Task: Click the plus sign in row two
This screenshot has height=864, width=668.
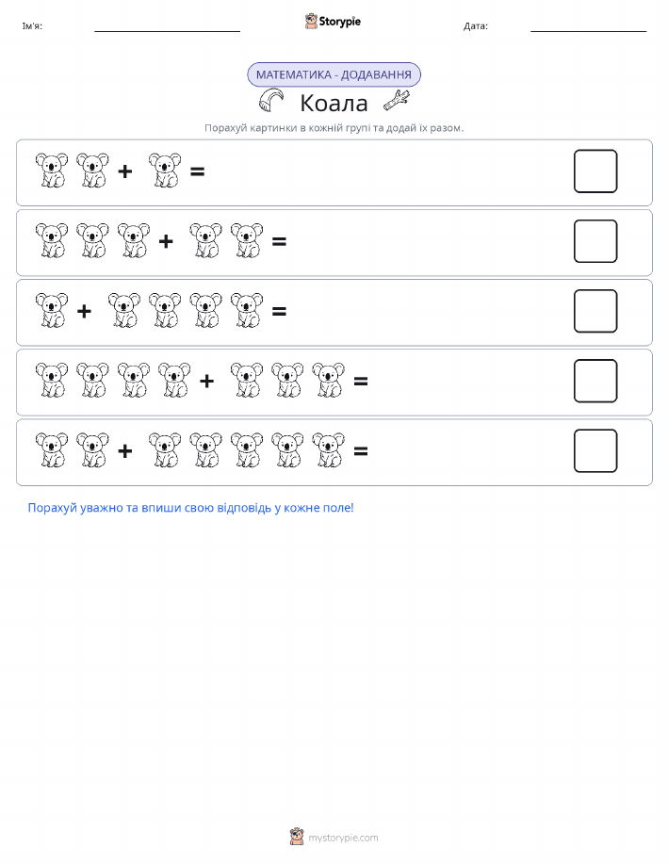Action: [166, 241]
